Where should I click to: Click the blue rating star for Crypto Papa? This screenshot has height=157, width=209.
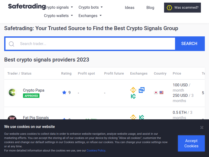click(x=64, y=92)
